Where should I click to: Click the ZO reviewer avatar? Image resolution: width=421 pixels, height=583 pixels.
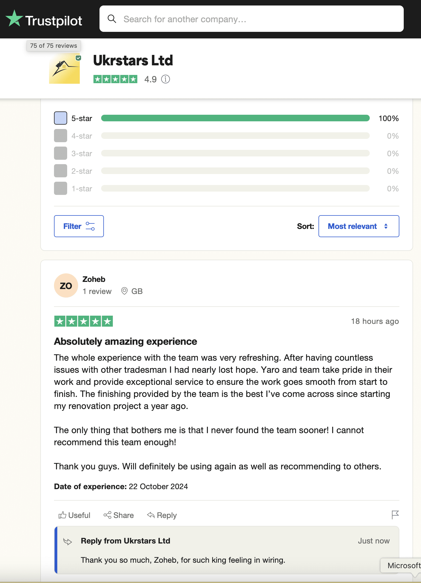point(66,286)
